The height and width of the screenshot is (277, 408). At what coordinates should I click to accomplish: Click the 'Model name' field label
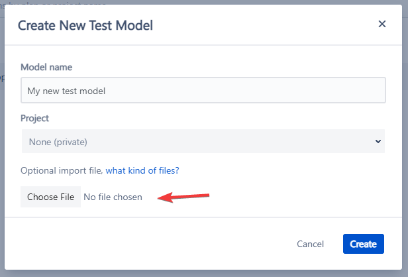[x=46, y=67]
